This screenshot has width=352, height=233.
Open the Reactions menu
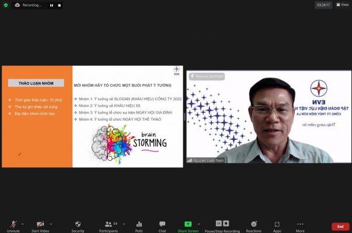[x=254, y=225]
